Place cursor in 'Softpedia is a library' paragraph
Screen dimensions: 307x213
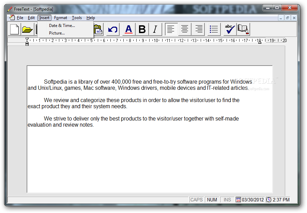click(x=140, y=85)
